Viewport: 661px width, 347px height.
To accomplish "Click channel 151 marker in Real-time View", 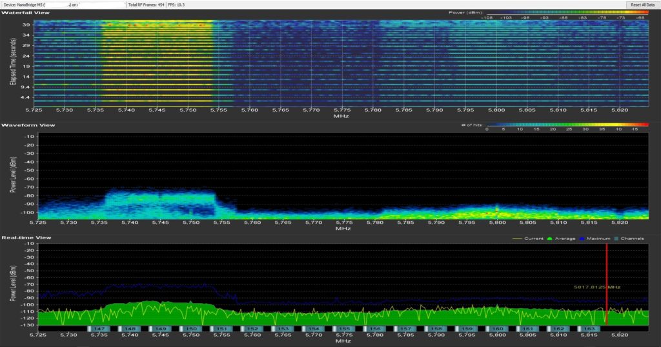I will point(221,329).
